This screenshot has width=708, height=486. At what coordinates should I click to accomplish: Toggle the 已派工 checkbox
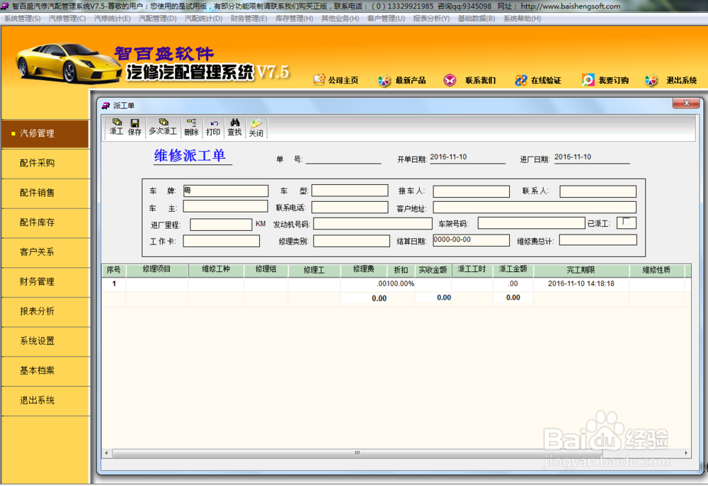(x=625, y=222)
